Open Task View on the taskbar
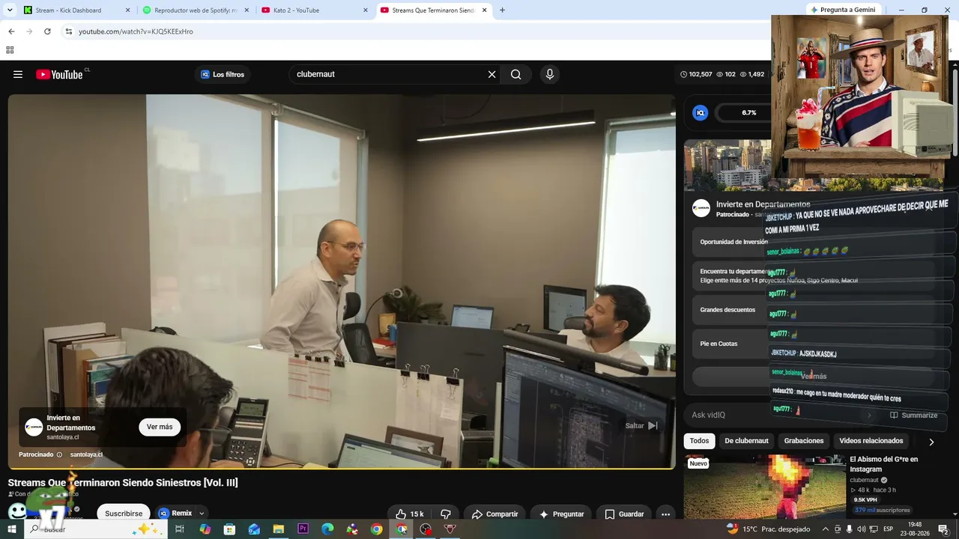 point(180,529)
